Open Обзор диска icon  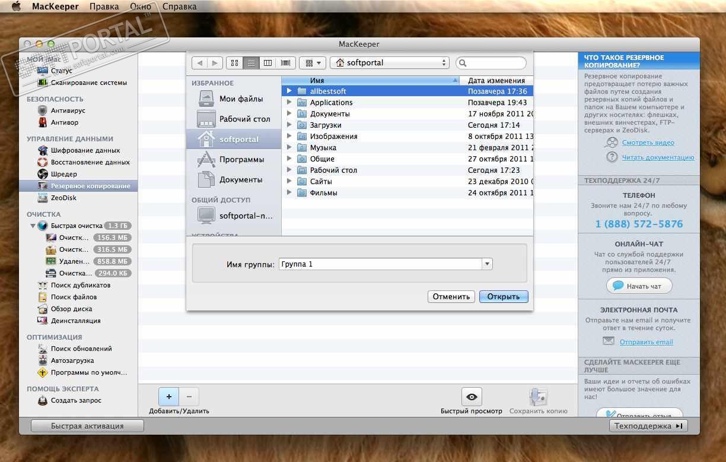pyautogui.click(x=43, y=309)
